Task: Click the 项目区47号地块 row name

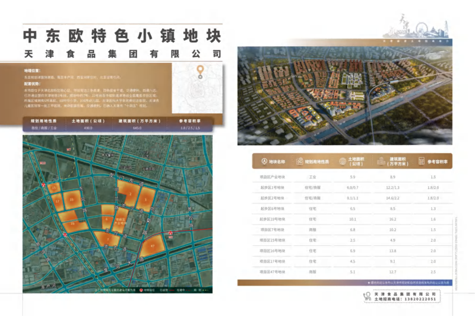Action: (x=272, y=272)
